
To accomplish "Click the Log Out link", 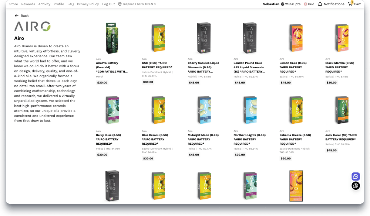I will click(108, 4).
